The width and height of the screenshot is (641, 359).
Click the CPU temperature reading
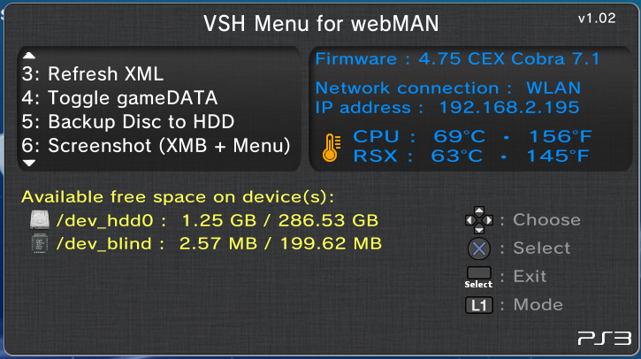472,136
